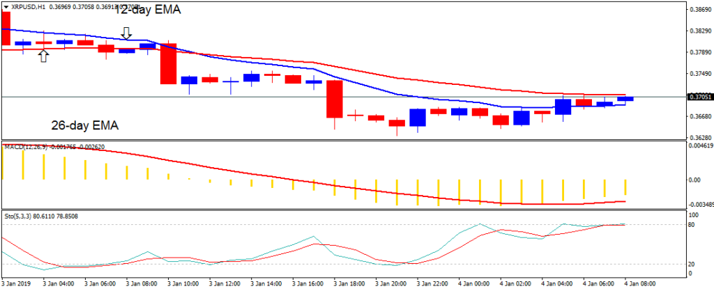
Task: Click the 80 level on stochastic scale
Action: point(692,225)
